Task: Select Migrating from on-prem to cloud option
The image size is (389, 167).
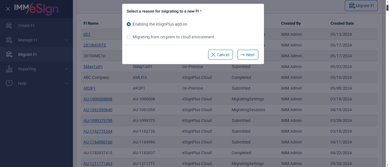Action: tap(129, 37)
